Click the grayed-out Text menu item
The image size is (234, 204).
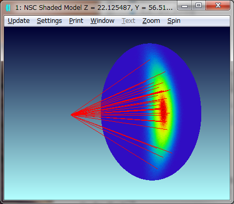coord(128,21)
